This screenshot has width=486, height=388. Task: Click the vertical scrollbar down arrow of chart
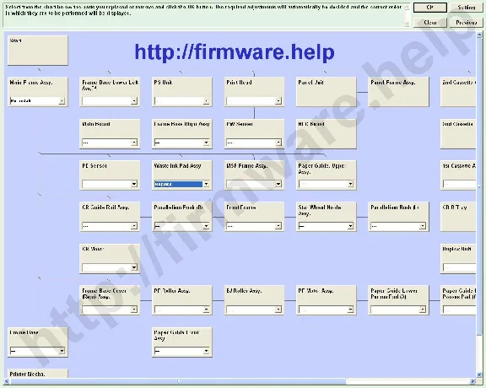click(x=478, y=375)
